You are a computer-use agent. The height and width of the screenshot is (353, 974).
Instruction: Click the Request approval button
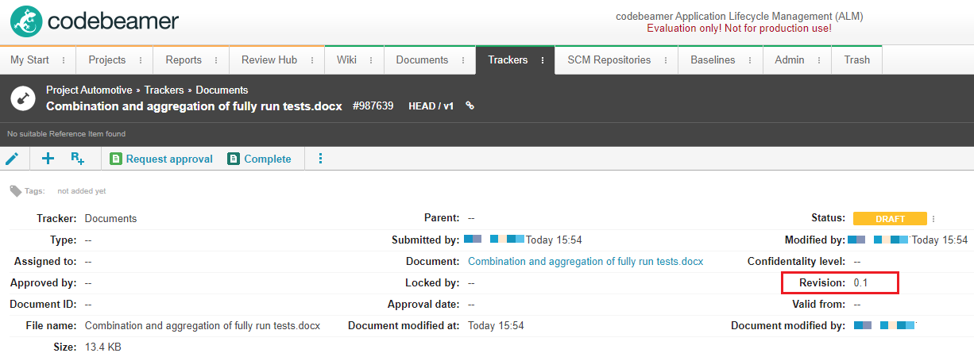[161, 159]
